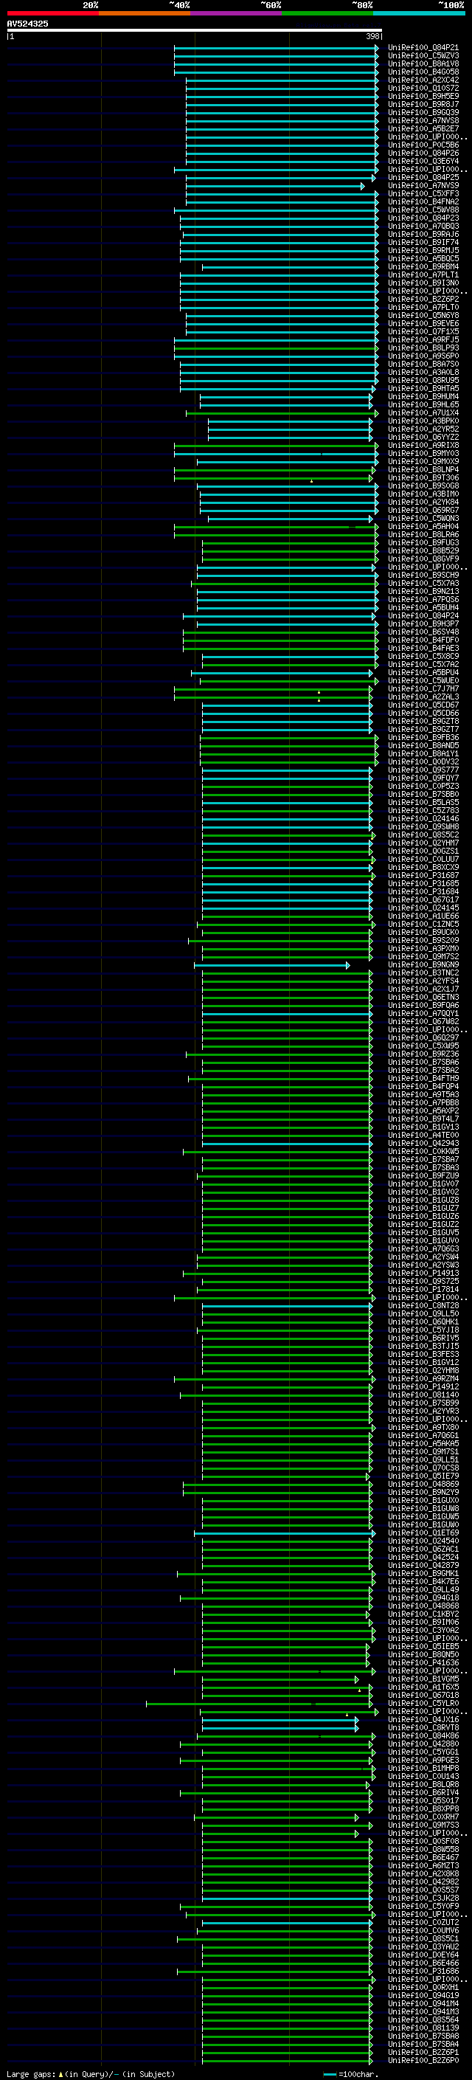This screenshot has width=472, height=2080.
Task: Open hit UniRef100_A9T5A3
Action: (423, 1094)
